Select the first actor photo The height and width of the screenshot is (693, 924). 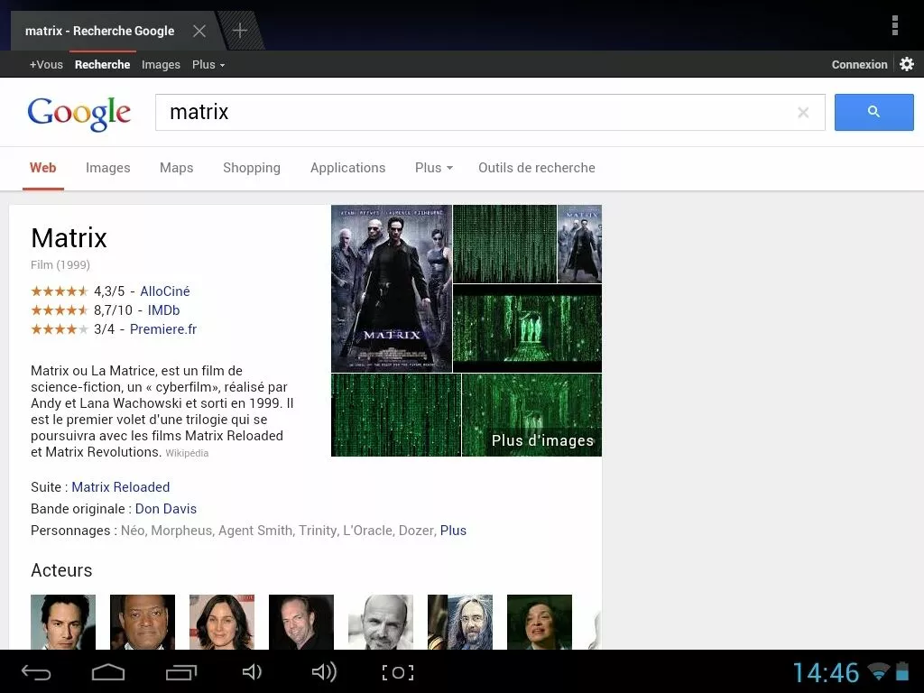click(x=63, y=622)
